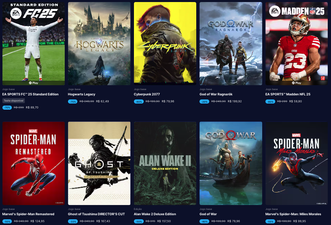
Task: Click the -75% badge on Hogwarts Legacy
Action: [72, 101]
